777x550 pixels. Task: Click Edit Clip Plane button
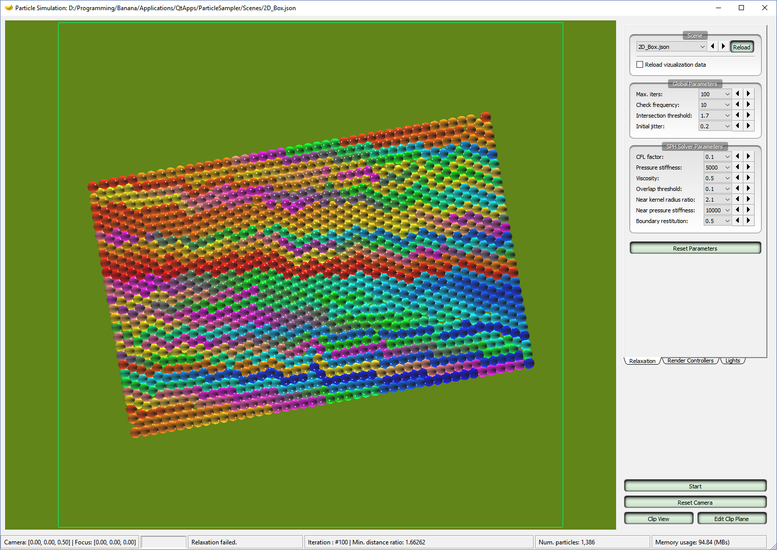pyautogui.click(x=732, y=518)
